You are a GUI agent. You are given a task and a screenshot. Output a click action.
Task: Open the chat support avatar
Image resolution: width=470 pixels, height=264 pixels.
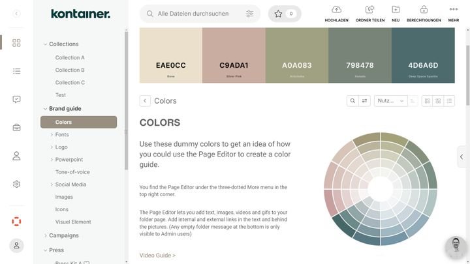[x=456, y=247]
